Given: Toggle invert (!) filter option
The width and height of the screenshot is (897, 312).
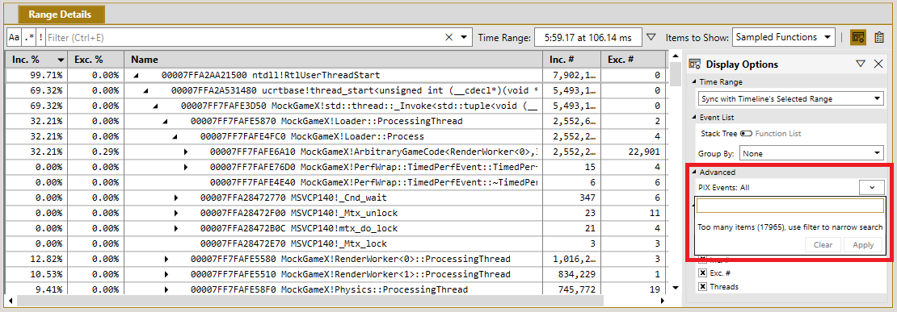Looking at the screenshot, I should pos(40,38).
